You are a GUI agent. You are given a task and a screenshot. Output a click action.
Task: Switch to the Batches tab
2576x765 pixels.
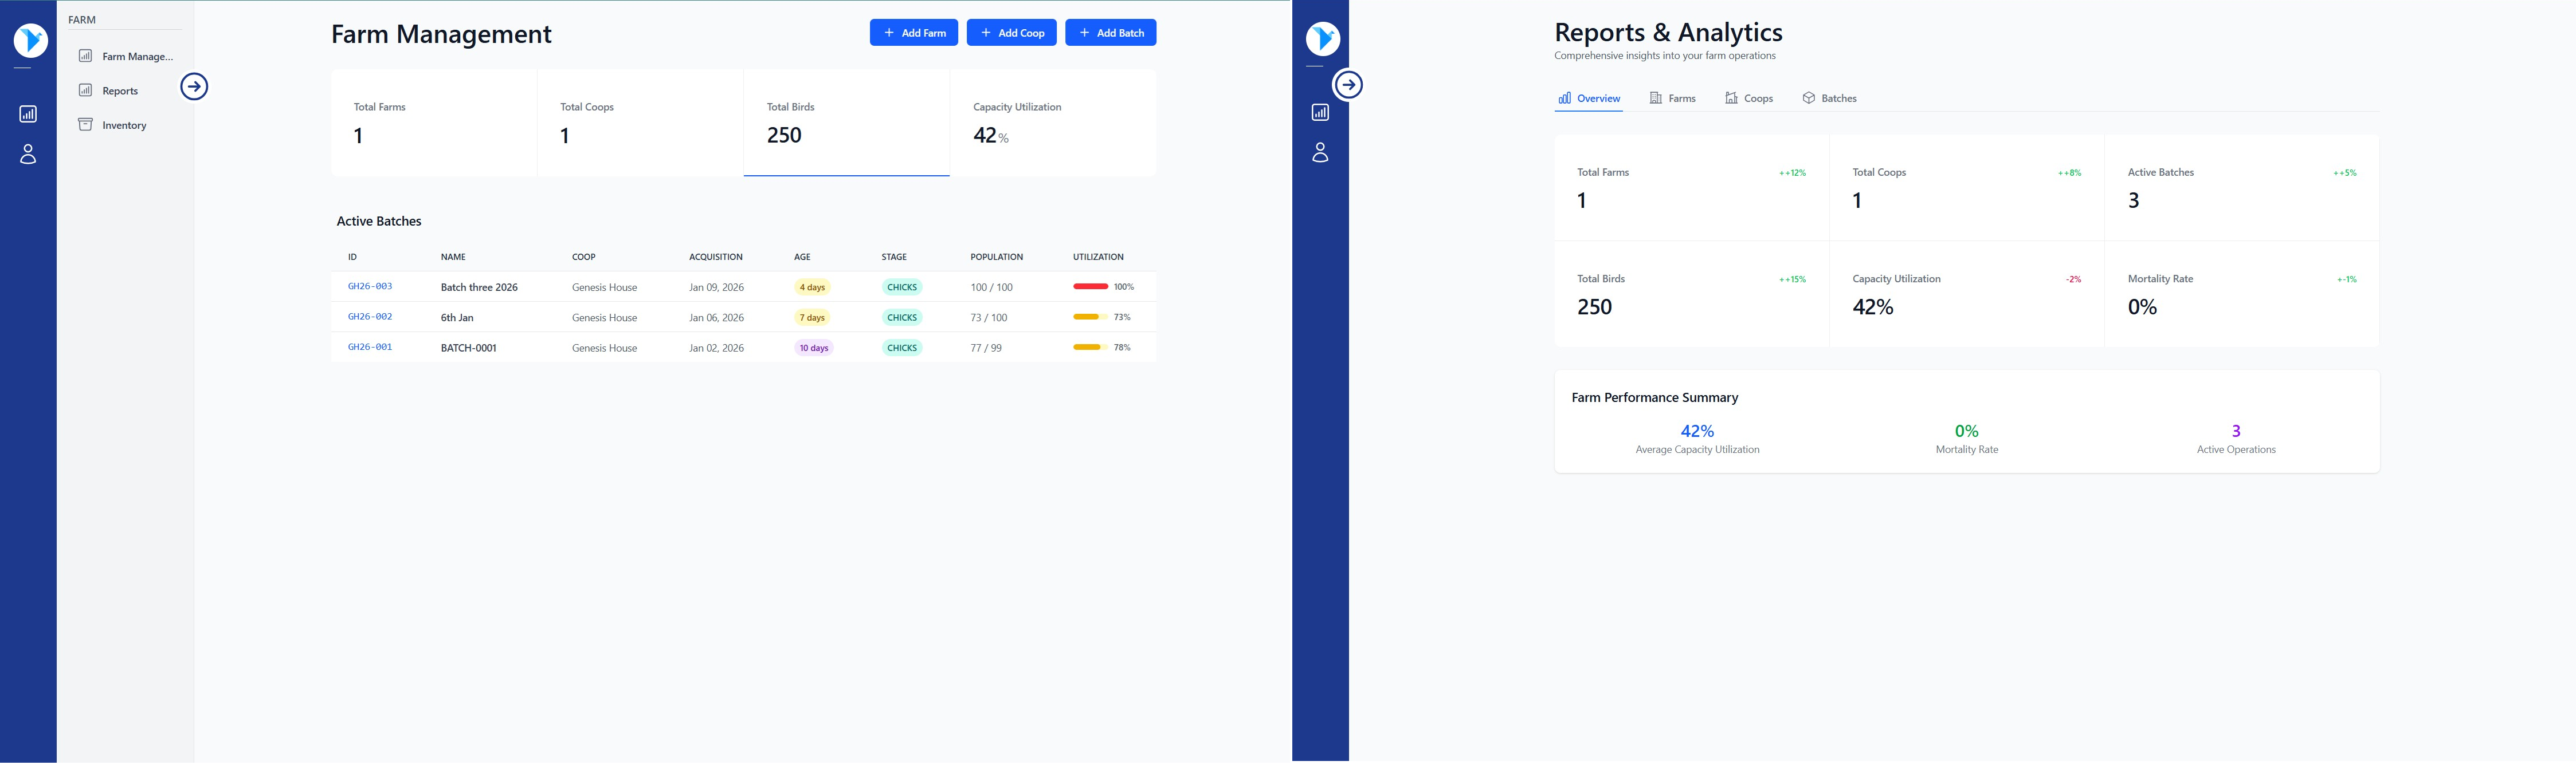1829,98
